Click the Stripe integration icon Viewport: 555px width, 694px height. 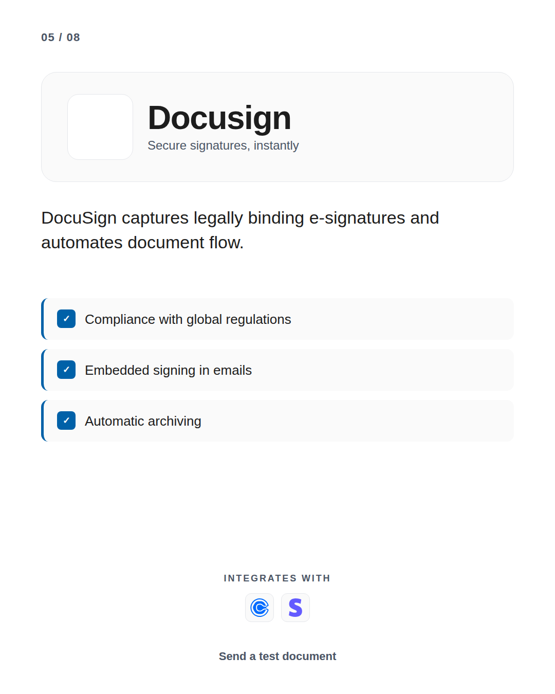click(295, 608)
